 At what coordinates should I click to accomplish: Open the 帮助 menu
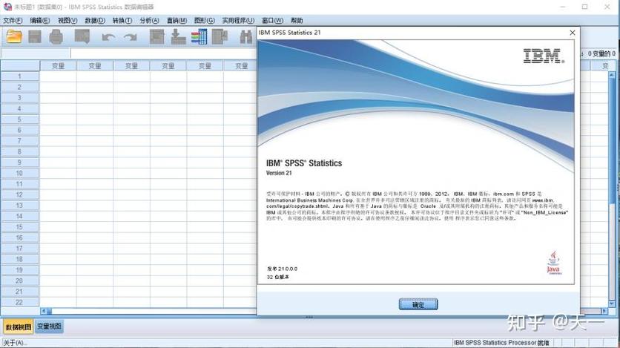[297, 21]
